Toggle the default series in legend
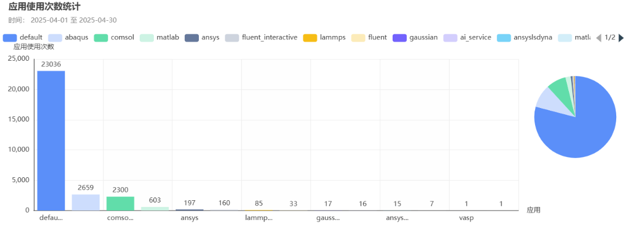The width and height of the screenshot is (632, 234). click(x=23, y=38)
